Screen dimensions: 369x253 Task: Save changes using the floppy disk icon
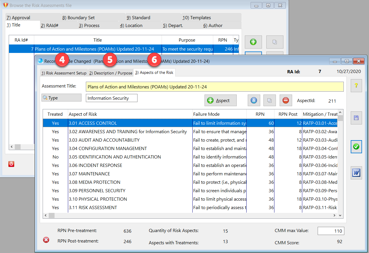(356, 118)
